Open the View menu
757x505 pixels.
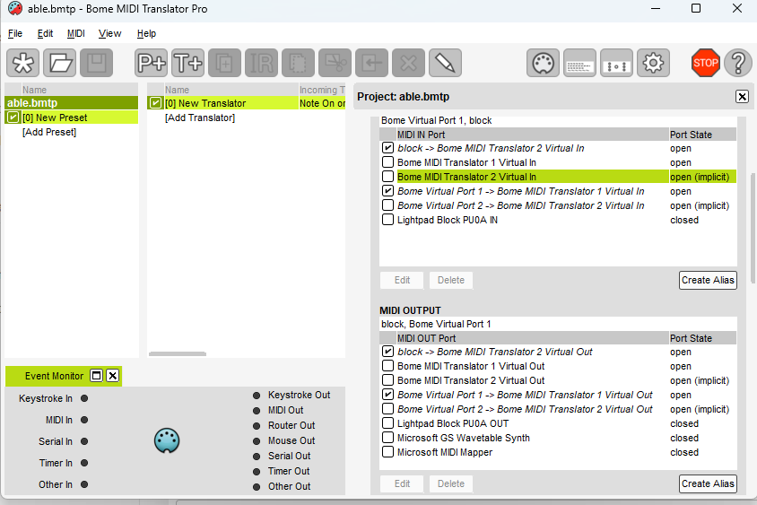click(109, 33)
